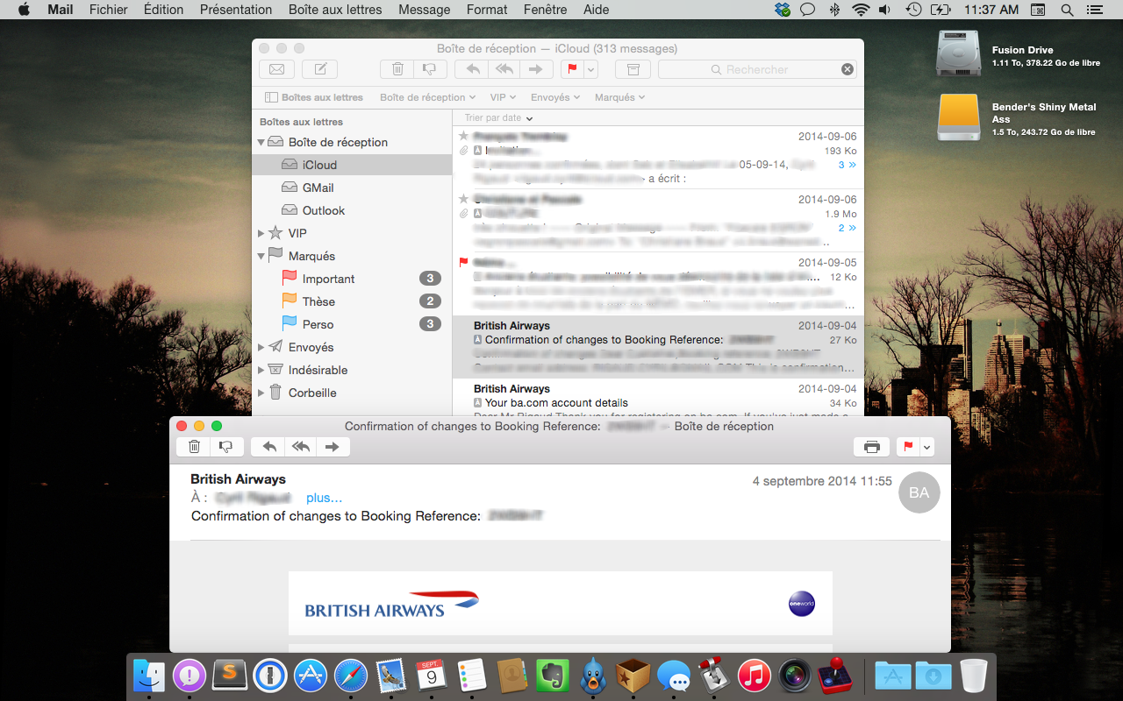Open the Fusion Drive desktop icon
This screenshot has height=701, width=1123.
tap(957, 53)
